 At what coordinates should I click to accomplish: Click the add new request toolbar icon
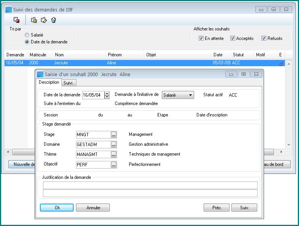tap(34, 20)
